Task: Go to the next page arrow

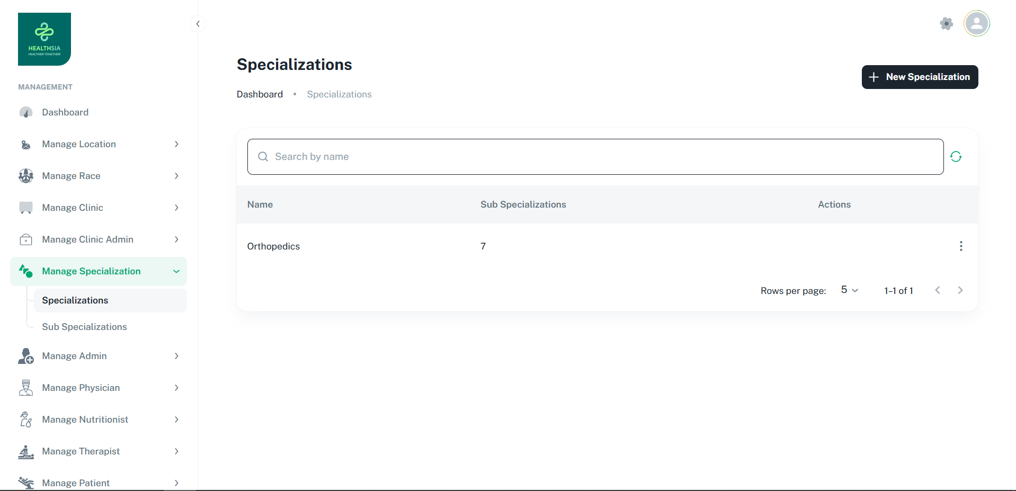Action: 960,290
